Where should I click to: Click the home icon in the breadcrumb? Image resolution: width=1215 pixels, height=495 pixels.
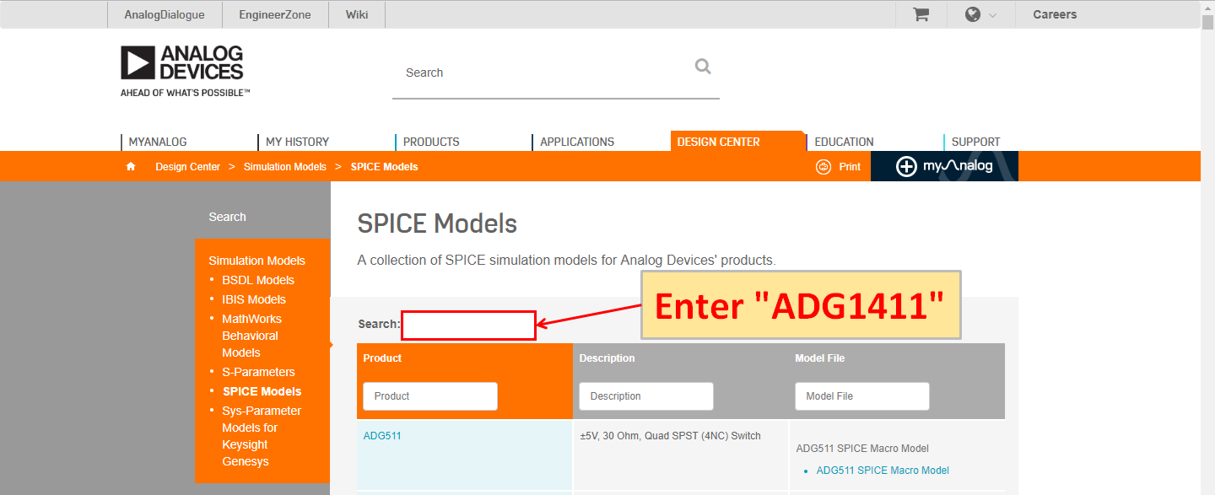click(x=131, y=166)
